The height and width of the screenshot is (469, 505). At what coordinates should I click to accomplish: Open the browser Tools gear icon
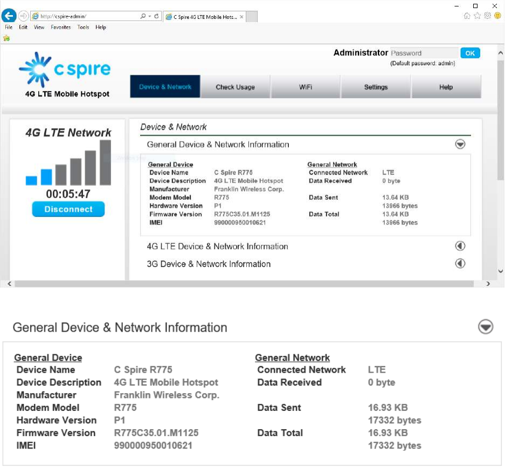(487, 16)
